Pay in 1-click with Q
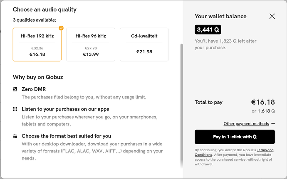The image size is (287, 179). 235,137
